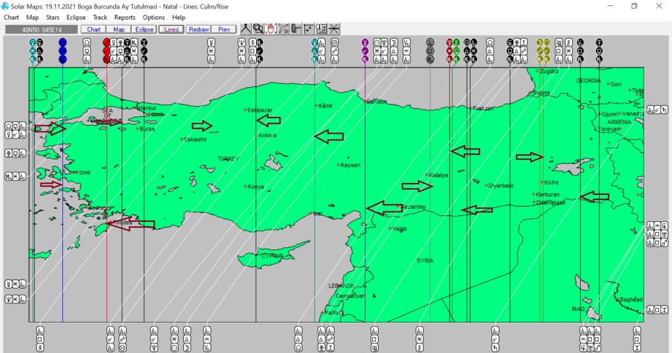Click the crossed-lines scissors toolbar icon
The image size is (672, 353).
tap(283, 29)
